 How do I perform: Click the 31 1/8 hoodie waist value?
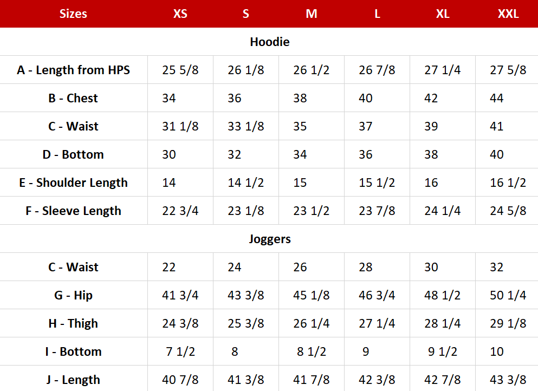(180, 126)
